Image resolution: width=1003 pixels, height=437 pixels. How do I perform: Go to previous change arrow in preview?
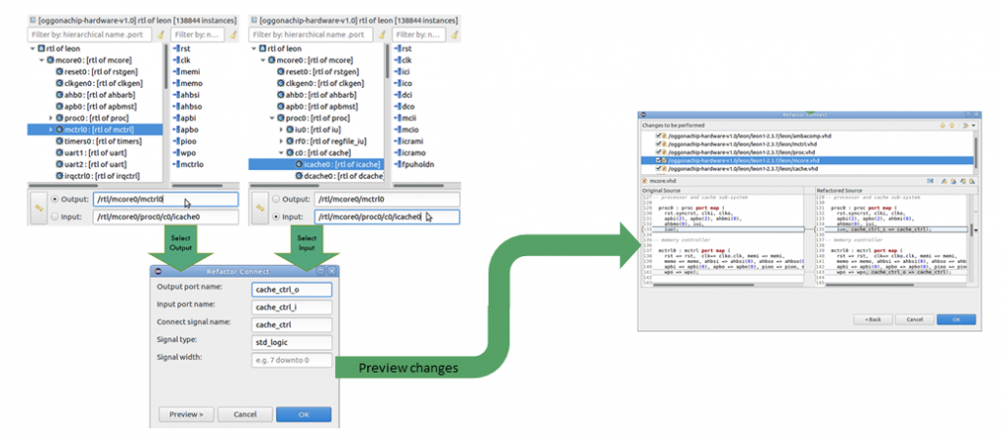[x=952, y=125]
